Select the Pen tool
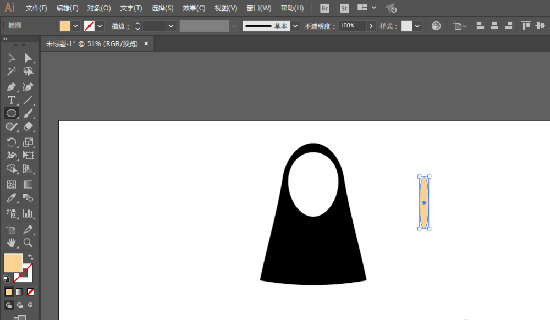The height and width of the screenshot is (320, 550). [11, 86]
